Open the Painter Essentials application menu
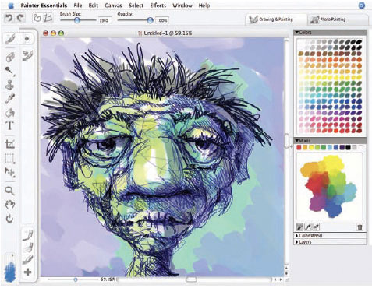This screenshot has width=372, height=288. coord(44,5)
